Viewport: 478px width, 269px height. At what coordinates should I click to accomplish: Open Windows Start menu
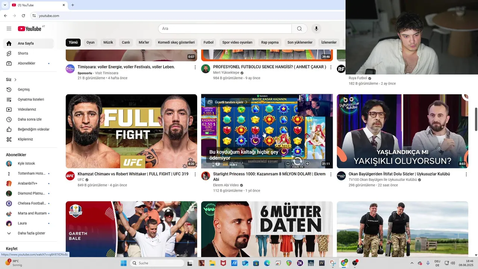124,263
